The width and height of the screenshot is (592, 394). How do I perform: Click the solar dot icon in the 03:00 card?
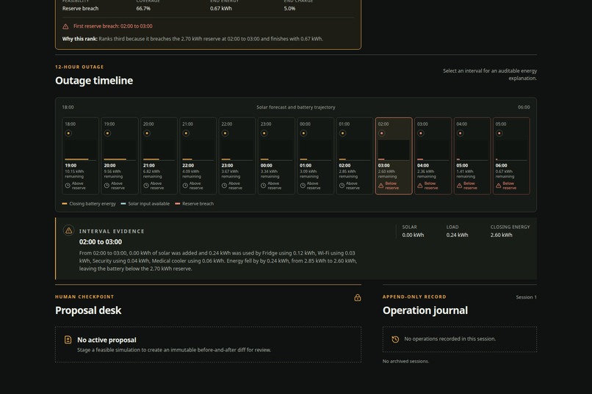click(x=421, y=133)
